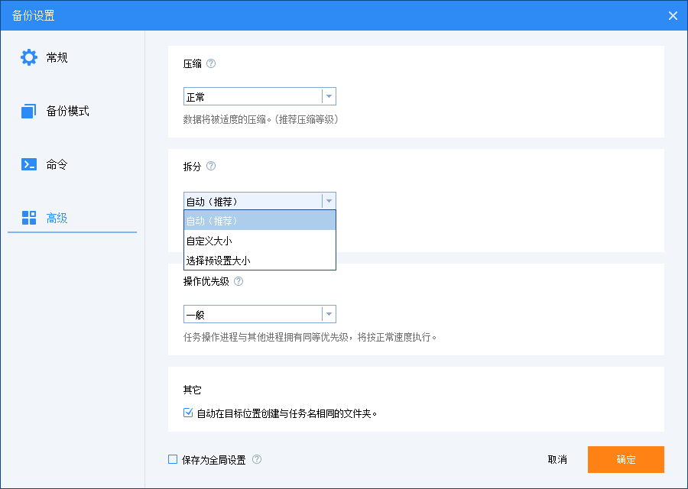688x489 pixels.
Task: Collapse the 拆分 dropdown arrow
Action: 329,201
